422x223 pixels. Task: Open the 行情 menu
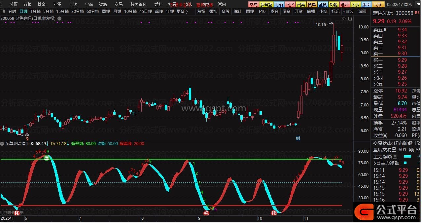point(28,4)
